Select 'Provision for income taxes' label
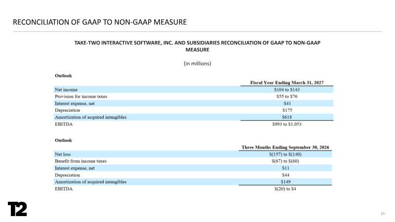 pos(81,96)
